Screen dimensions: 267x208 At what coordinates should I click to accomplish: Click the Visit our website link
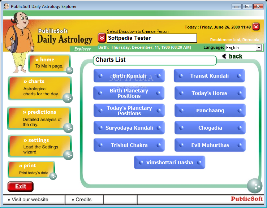[28, 199]
